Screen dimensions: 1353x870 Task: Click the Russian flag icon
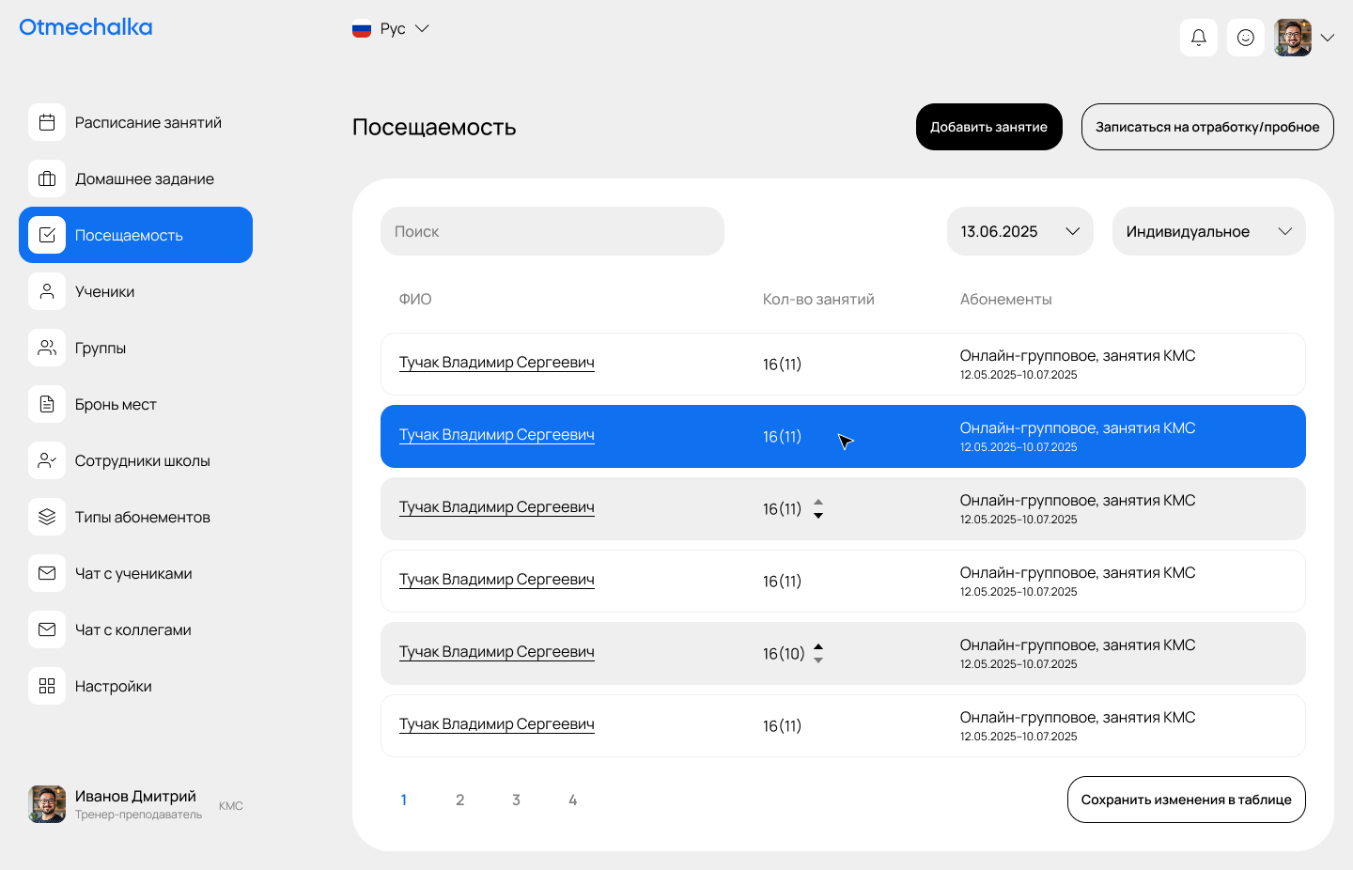click(x=362, y=29)
